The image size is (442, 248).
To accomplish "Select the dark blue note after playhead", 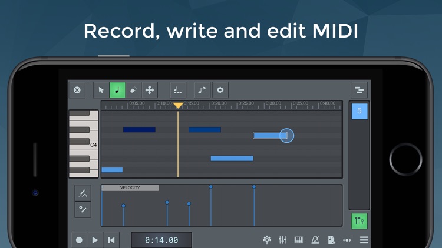I will point(204,130).
